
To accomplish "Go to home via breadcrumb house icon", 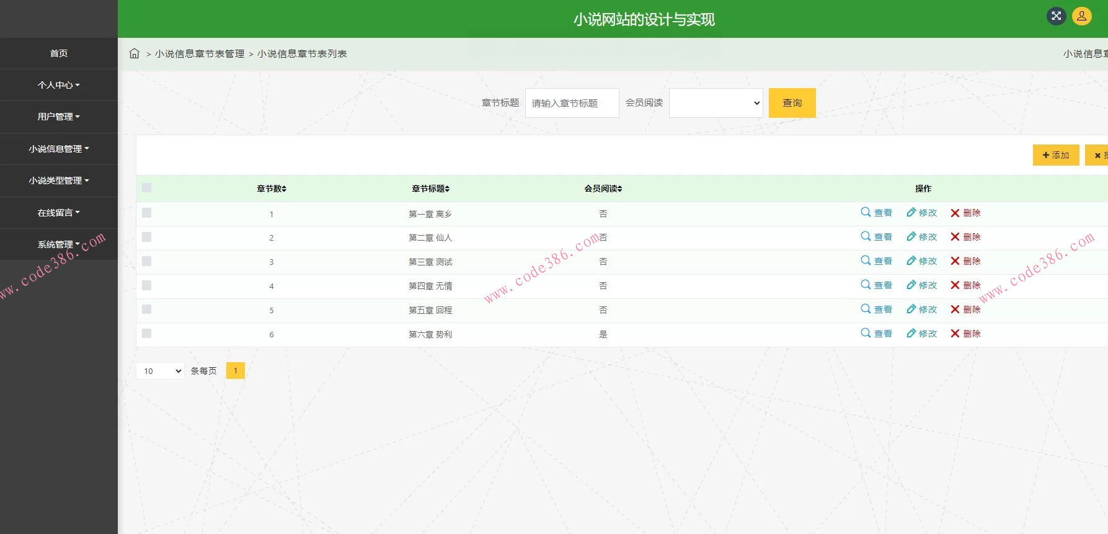I will [134, 53].
